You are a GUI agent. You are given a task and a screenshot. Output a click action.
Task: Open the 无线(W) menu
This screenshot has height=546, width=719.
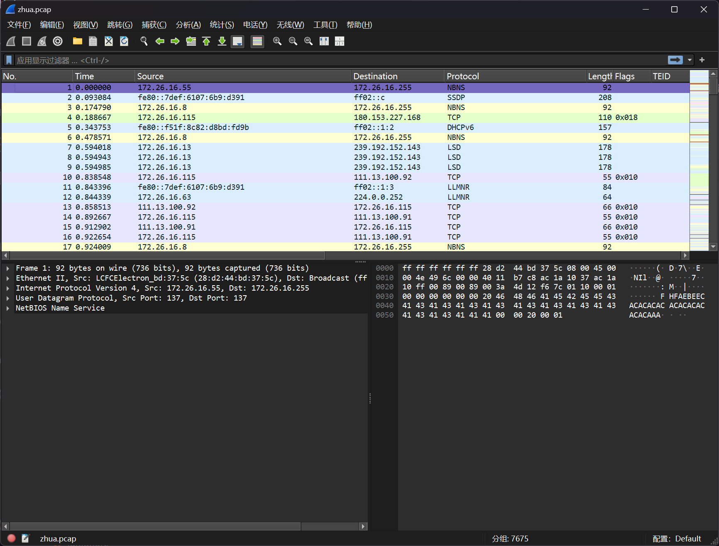[291, 25]
